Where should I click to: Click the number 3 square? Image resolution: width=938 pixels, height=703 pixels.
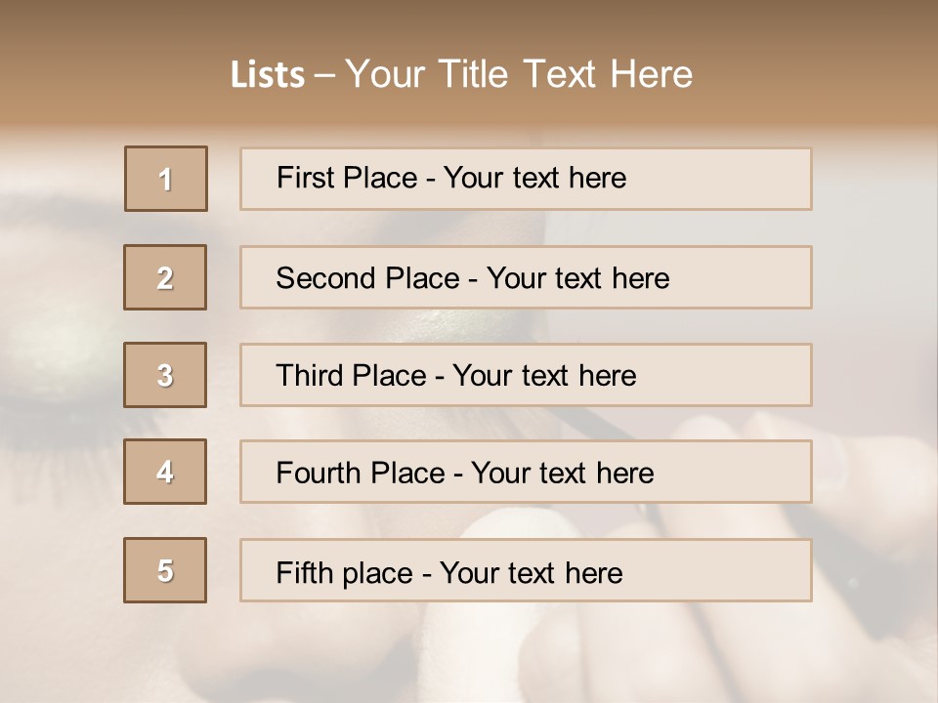click(x=165, y=375)
